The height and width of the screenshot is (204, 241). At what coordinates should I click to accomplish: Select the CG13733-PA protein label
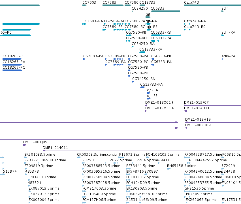[152, 84]
